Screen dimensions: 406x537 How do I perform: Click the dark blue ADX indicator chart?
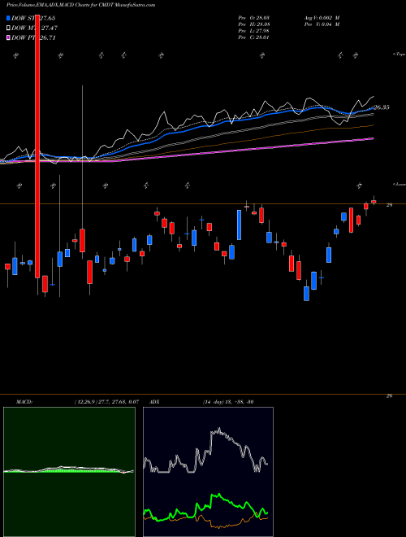(x=208, y=472)
